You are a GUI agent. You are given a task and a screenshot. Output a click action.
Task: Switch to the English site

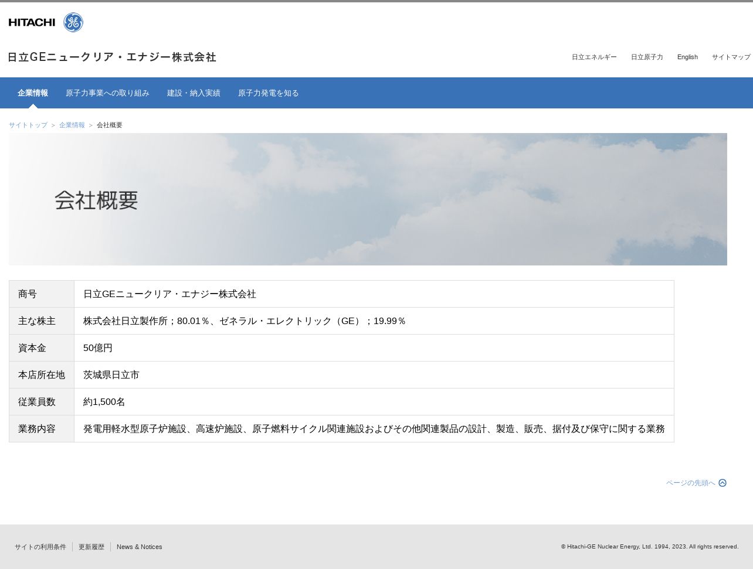[x=687, y=57]
